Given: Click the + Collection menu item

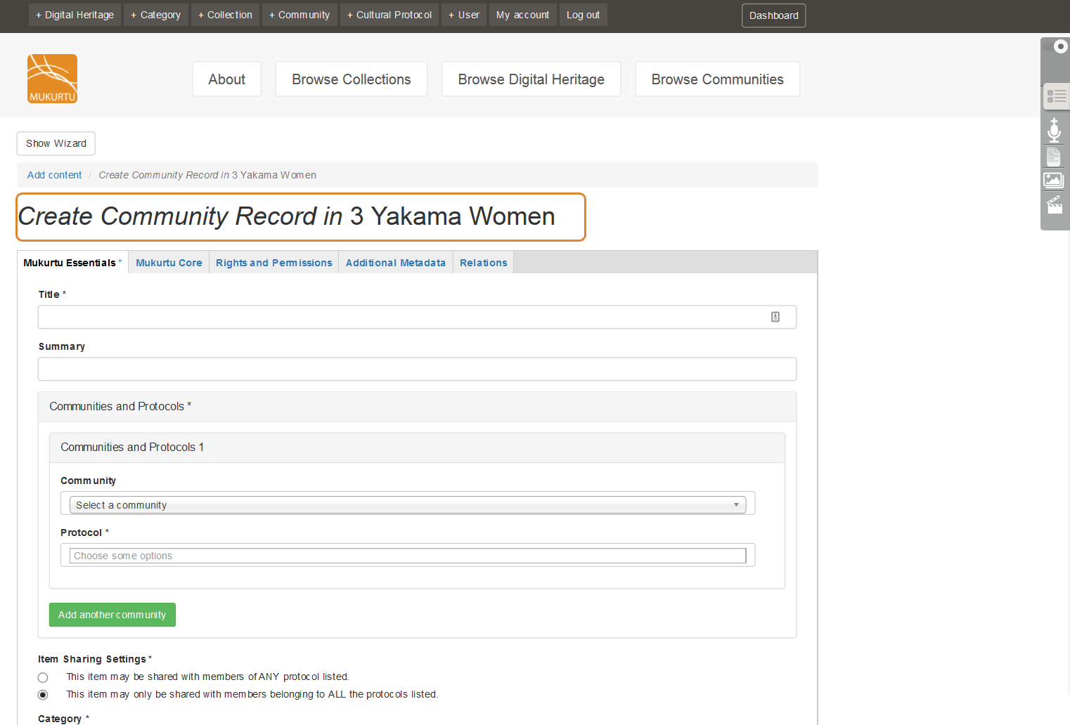Looking at the screenshot, I should point(225,15).
